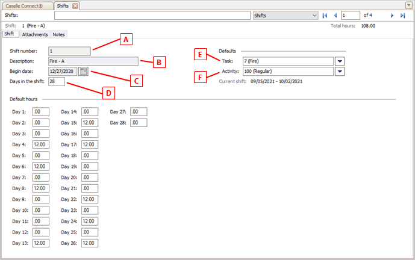
Task: Expand the Task dropdown arrow
Action: coord(340,61)
